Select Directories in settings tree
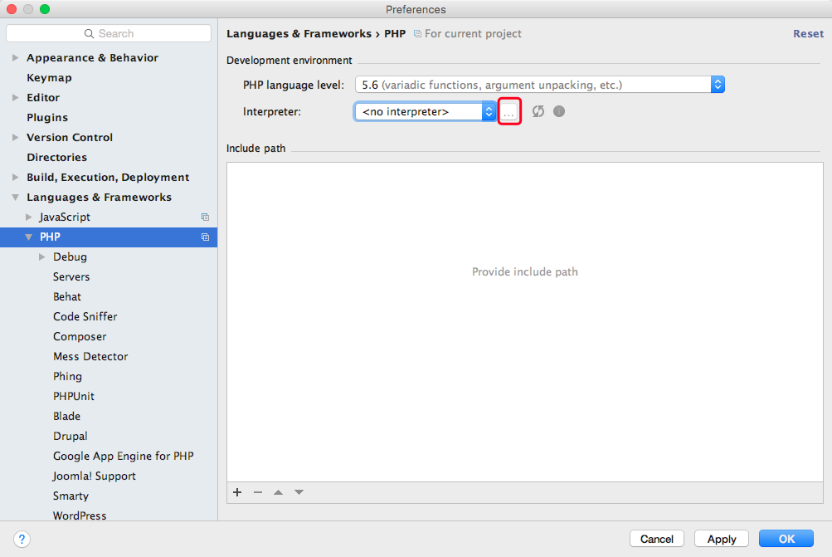 (x=56, y=157)
